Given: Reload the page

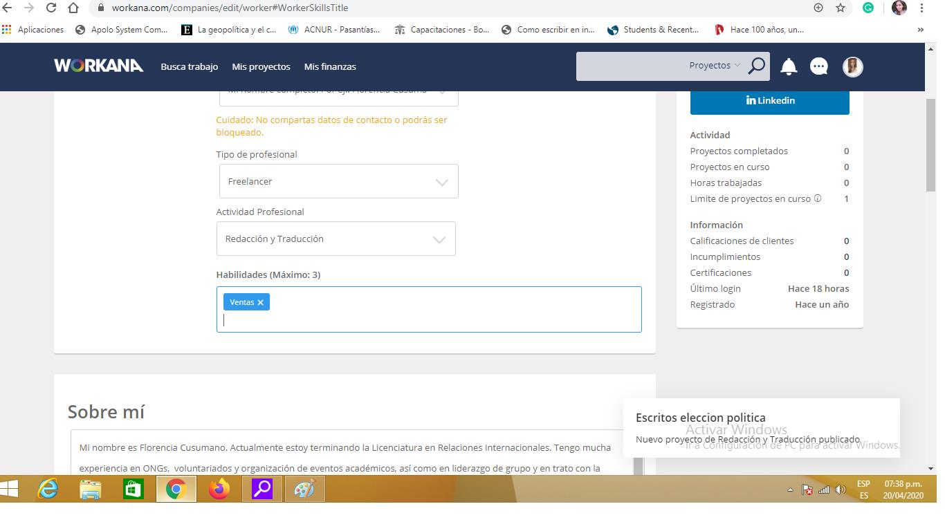Looking at the screenshot, I should pos(51,8).
